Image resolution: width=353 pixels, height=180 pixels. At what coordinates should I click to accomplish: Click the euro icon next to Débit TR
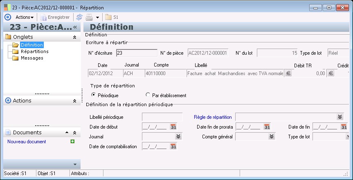coord(288,73)
